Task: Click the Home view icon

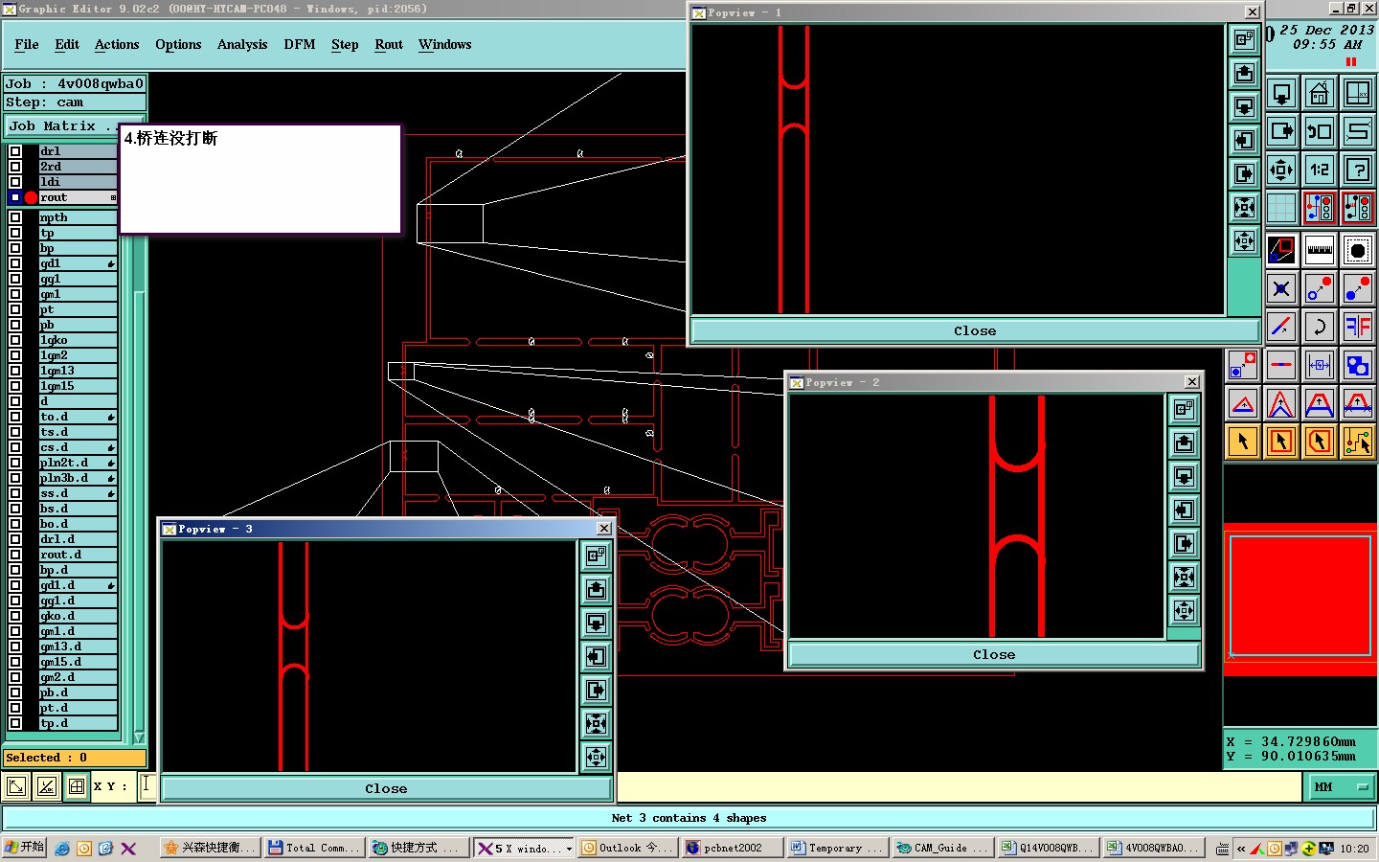Action: [1319, 94]
